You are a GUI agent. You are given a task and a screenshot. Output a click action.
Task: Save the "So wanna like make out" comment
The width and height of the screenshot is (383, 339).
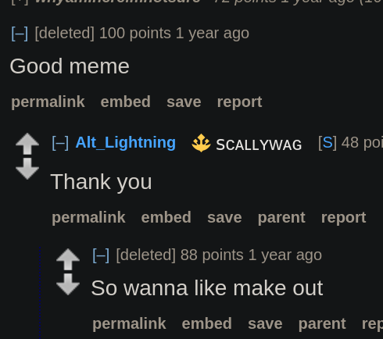coord(265,324)
